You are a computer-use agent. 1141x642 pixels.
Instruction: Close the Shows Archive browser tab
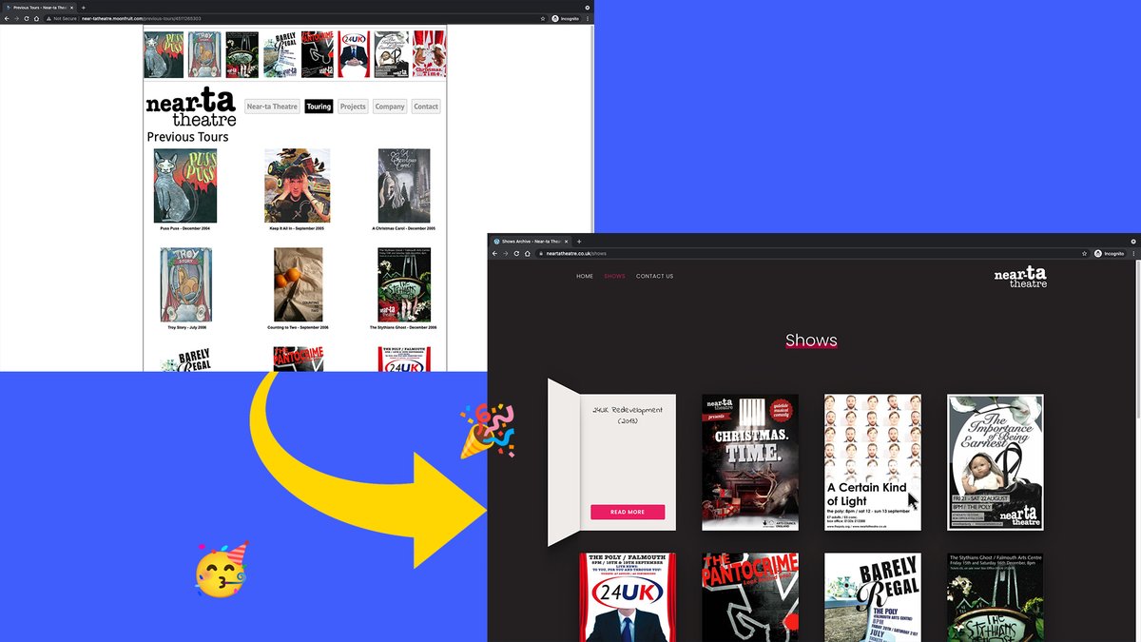pyautogui.click(x=567, y=242)
